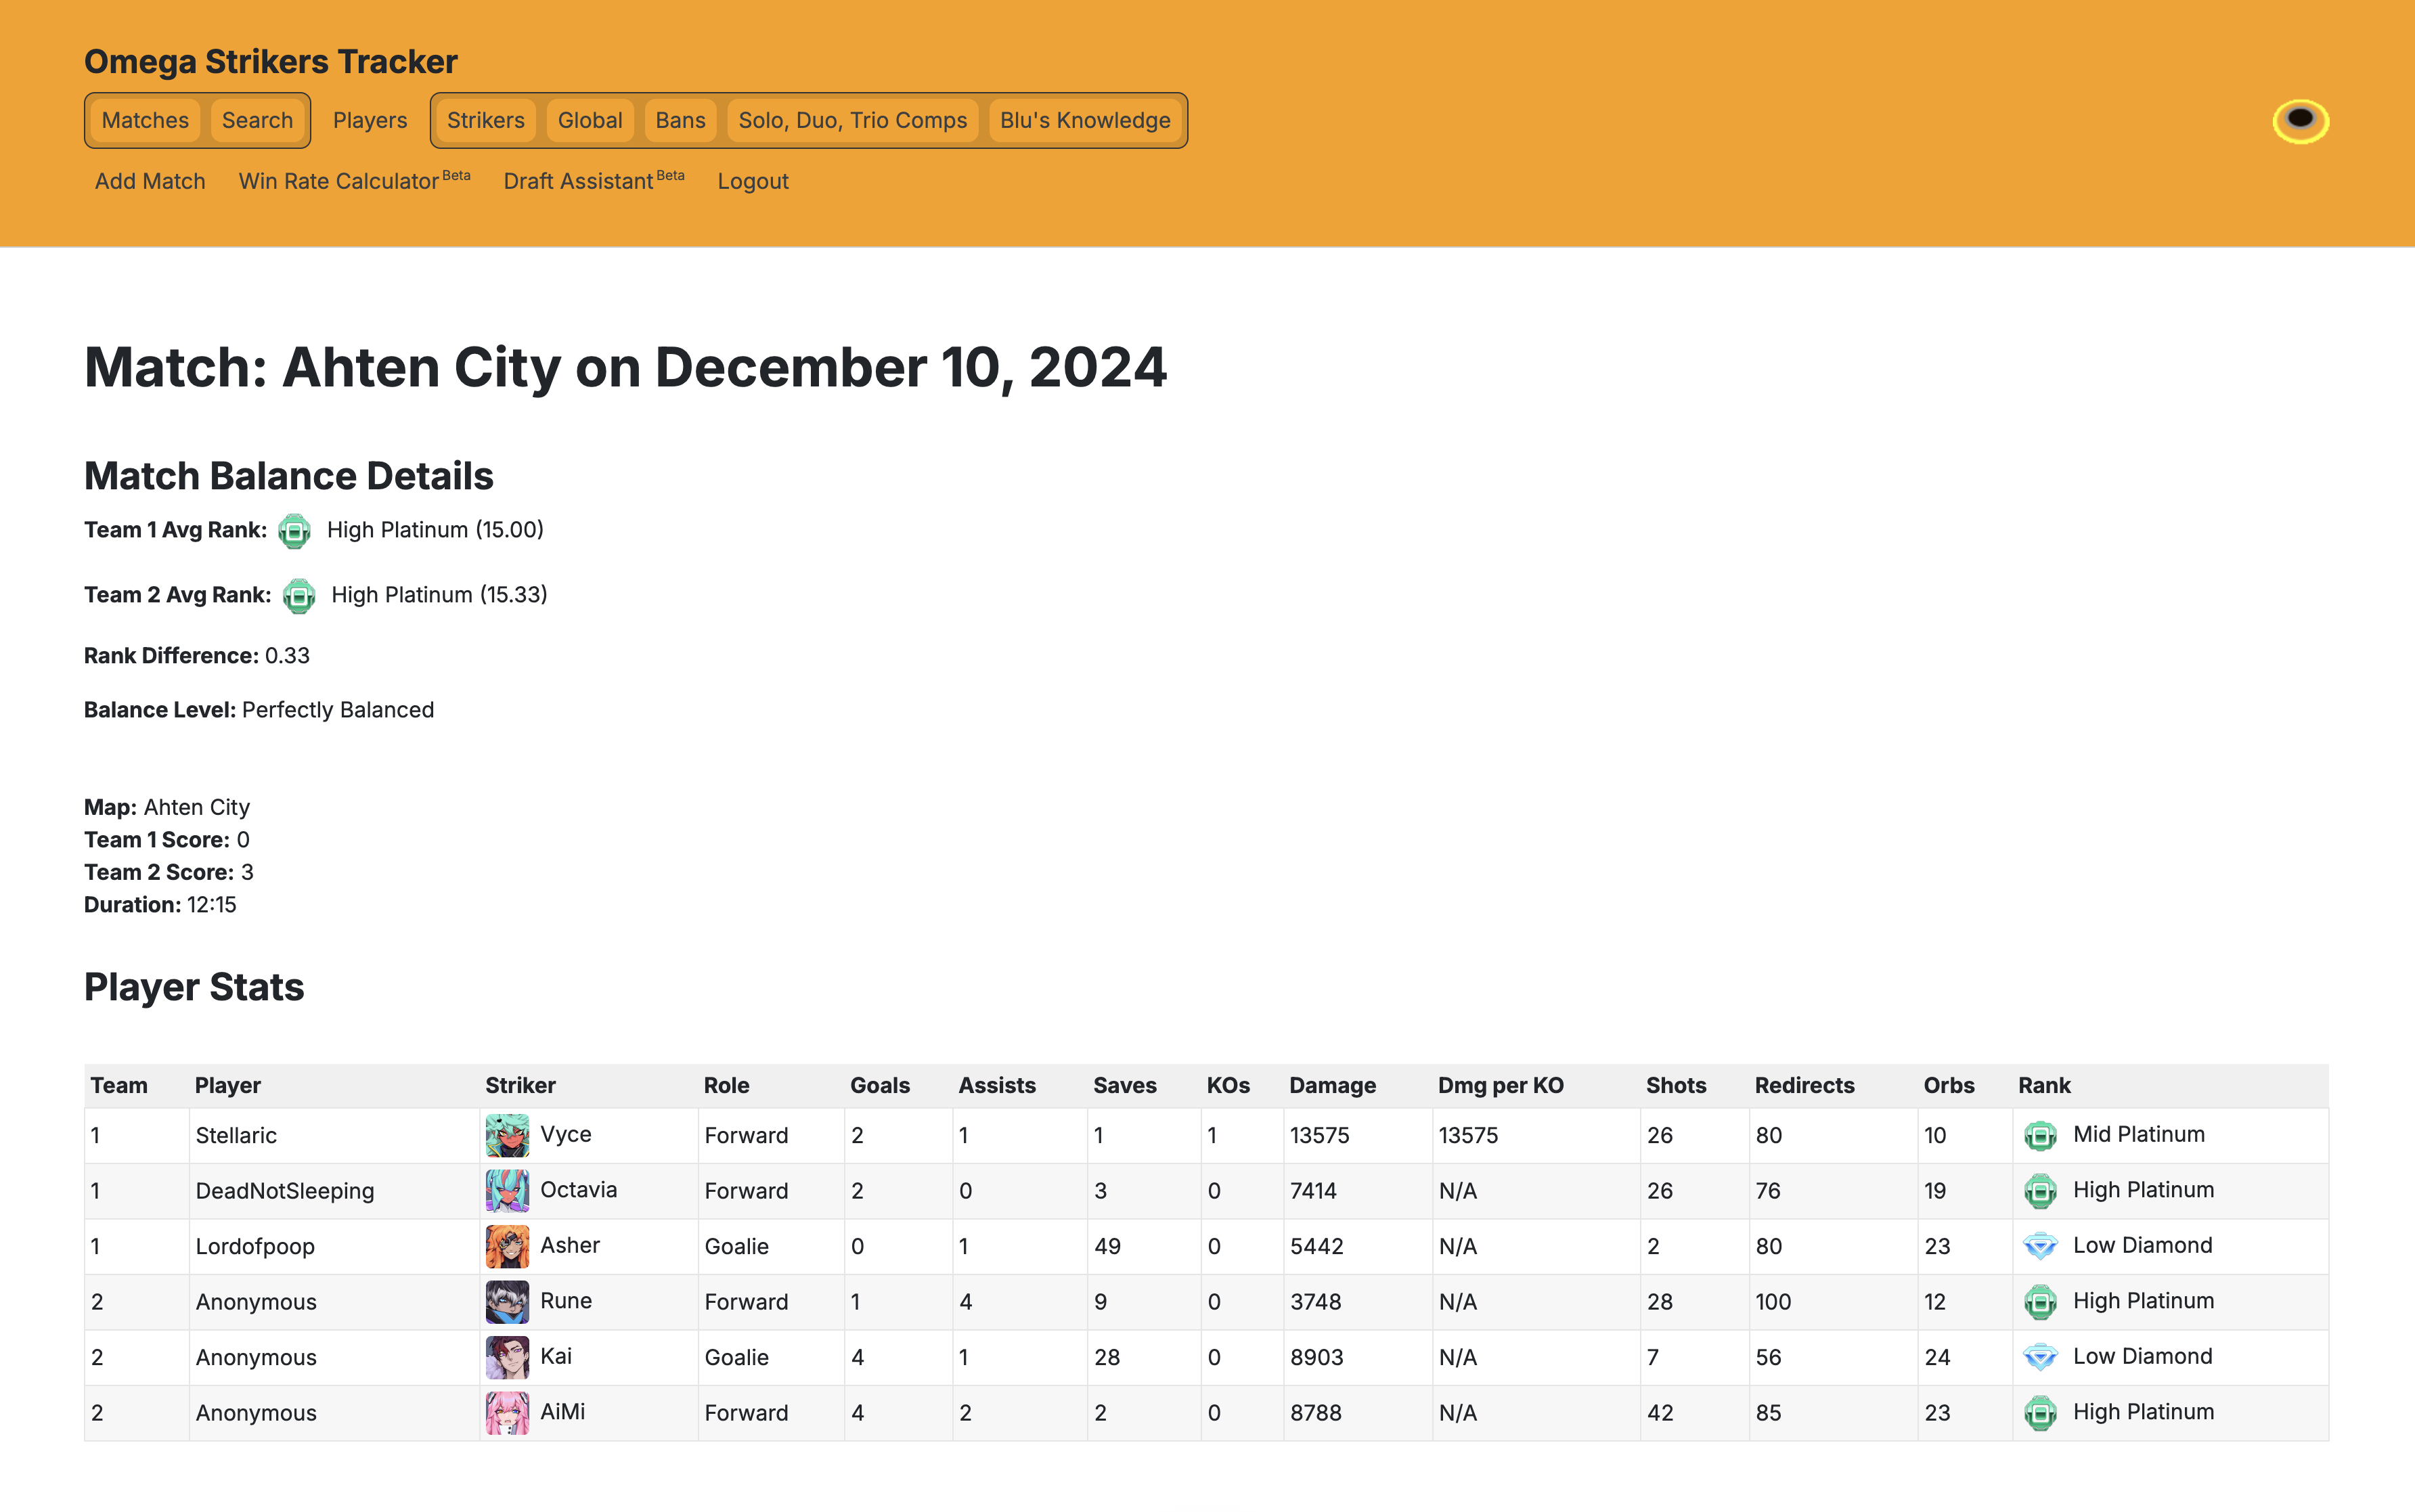
Task: Click the Omega Strikers Tracker title
Action: (x=270, y=62)
